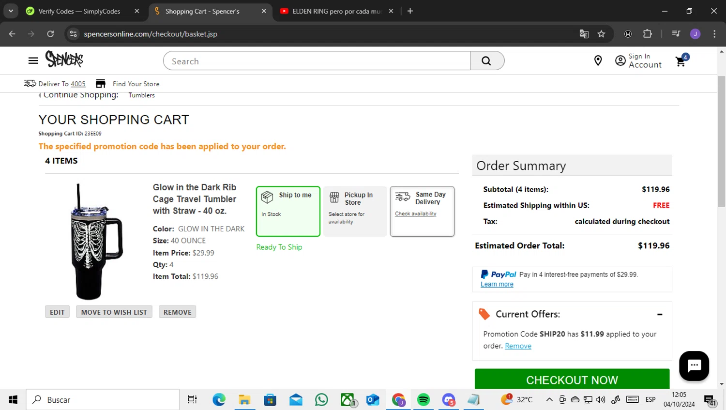Click the page vertical scrollbar
This screenshot has width=726, height=410.
[x=722, y=141]
